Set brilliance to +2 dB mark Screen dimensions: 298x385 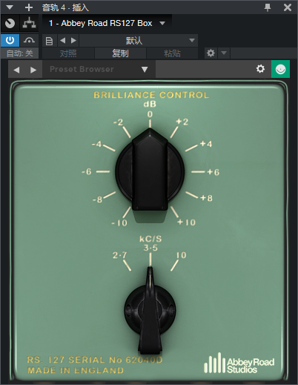(182, 122)
